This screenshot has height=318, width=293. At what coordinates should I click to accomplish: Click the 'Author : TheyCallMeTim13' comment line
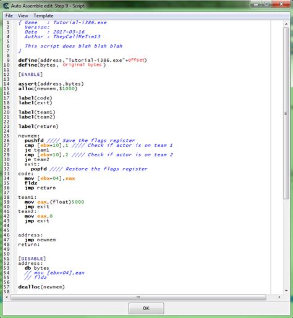pos(62,36)
